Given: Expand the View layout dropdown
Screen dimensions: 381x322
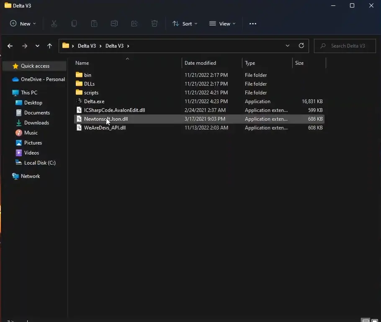Looking at the screenshot, I should click(x=222, y=24).
